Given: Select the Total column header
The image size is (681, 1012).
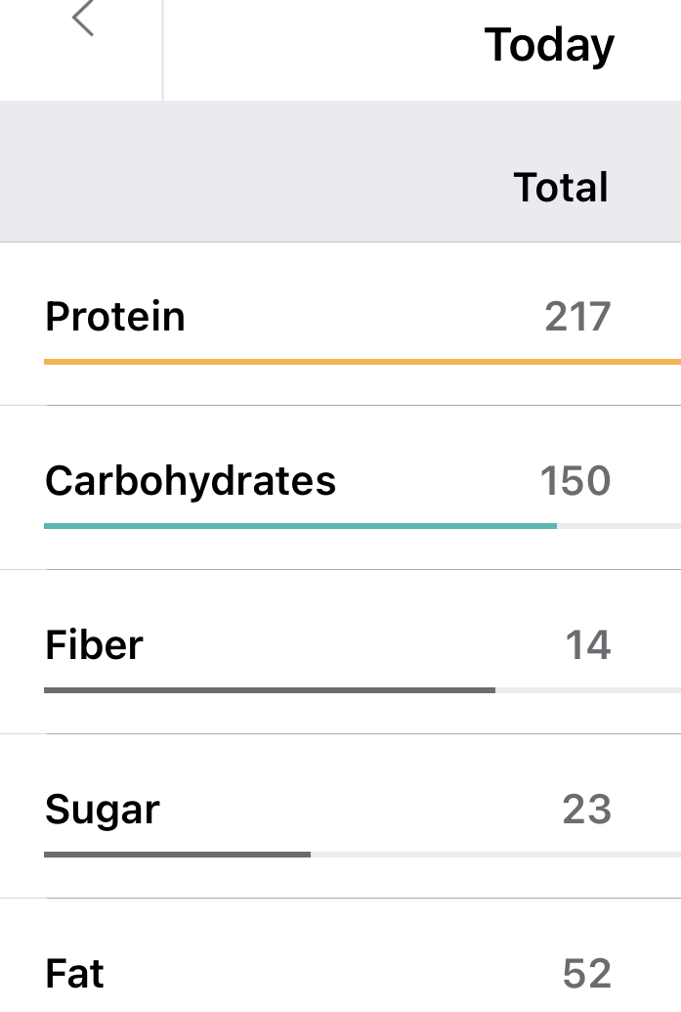Looking at the screenshot, I should pos(561,187).
